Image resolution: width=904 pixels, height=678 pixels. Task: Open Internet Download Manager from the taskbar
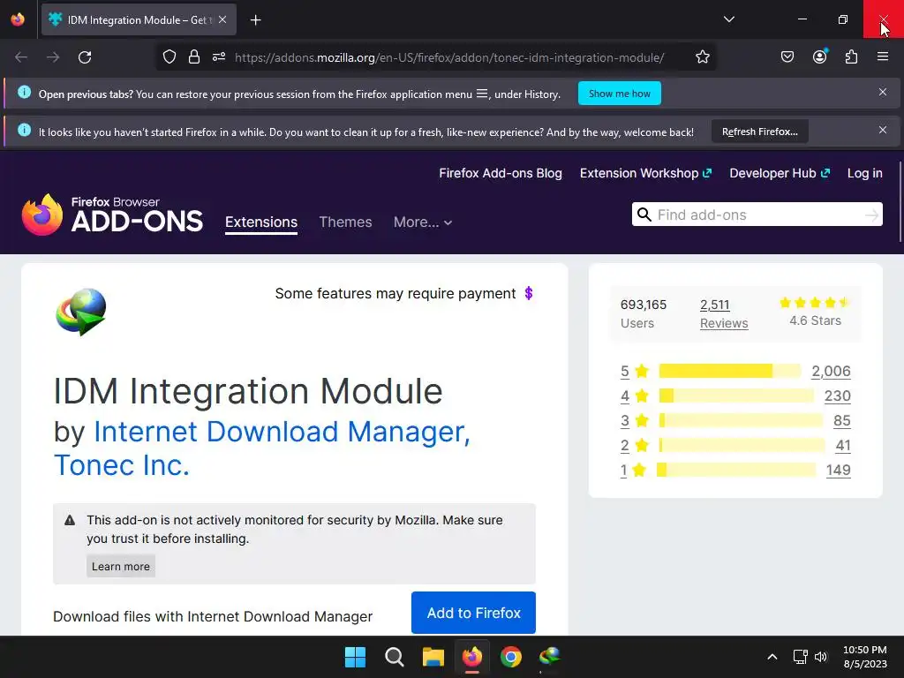(549, 657)
